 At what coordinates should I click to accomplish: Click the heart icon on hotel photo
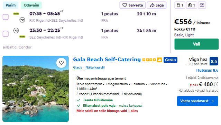61,63
